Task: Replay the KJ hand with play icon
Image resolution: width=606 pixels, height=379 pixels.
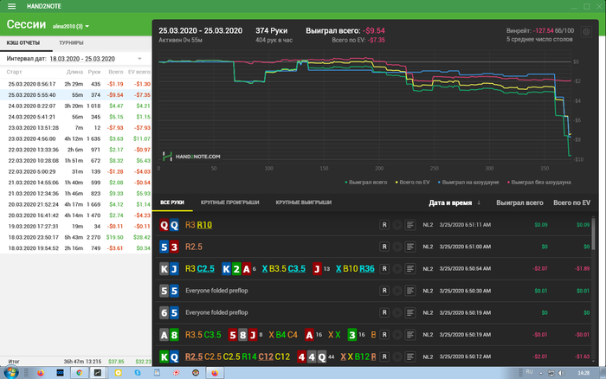Action: [397, 268]
